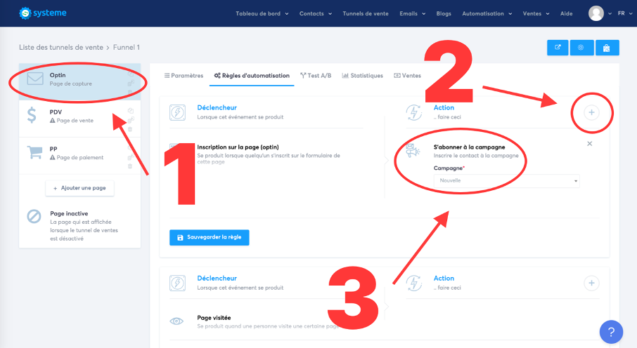Screen dimensions: 637x348
Task: Click Ajouter une page button
Action: 79,188
